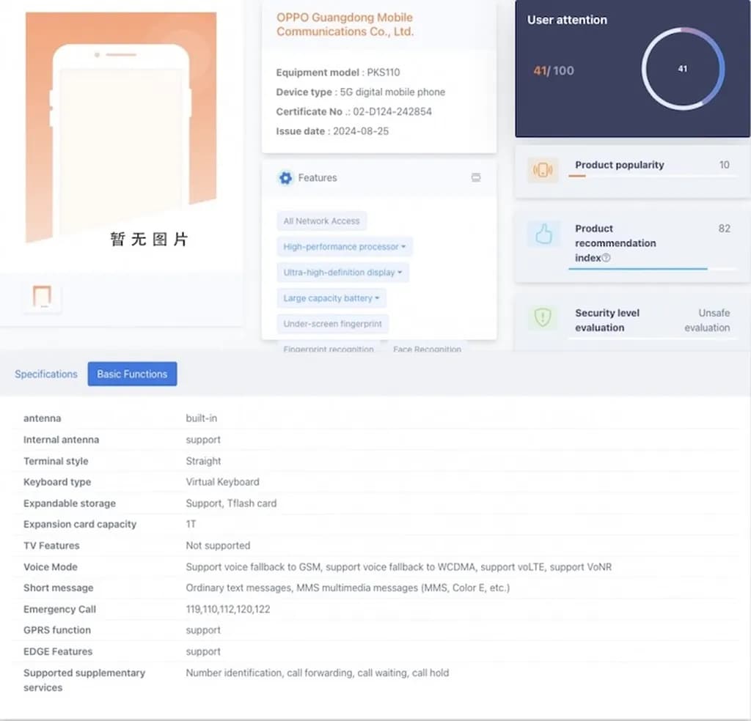
Task: Click the question mark next to recommendation index
Action: tap(606, 258)
